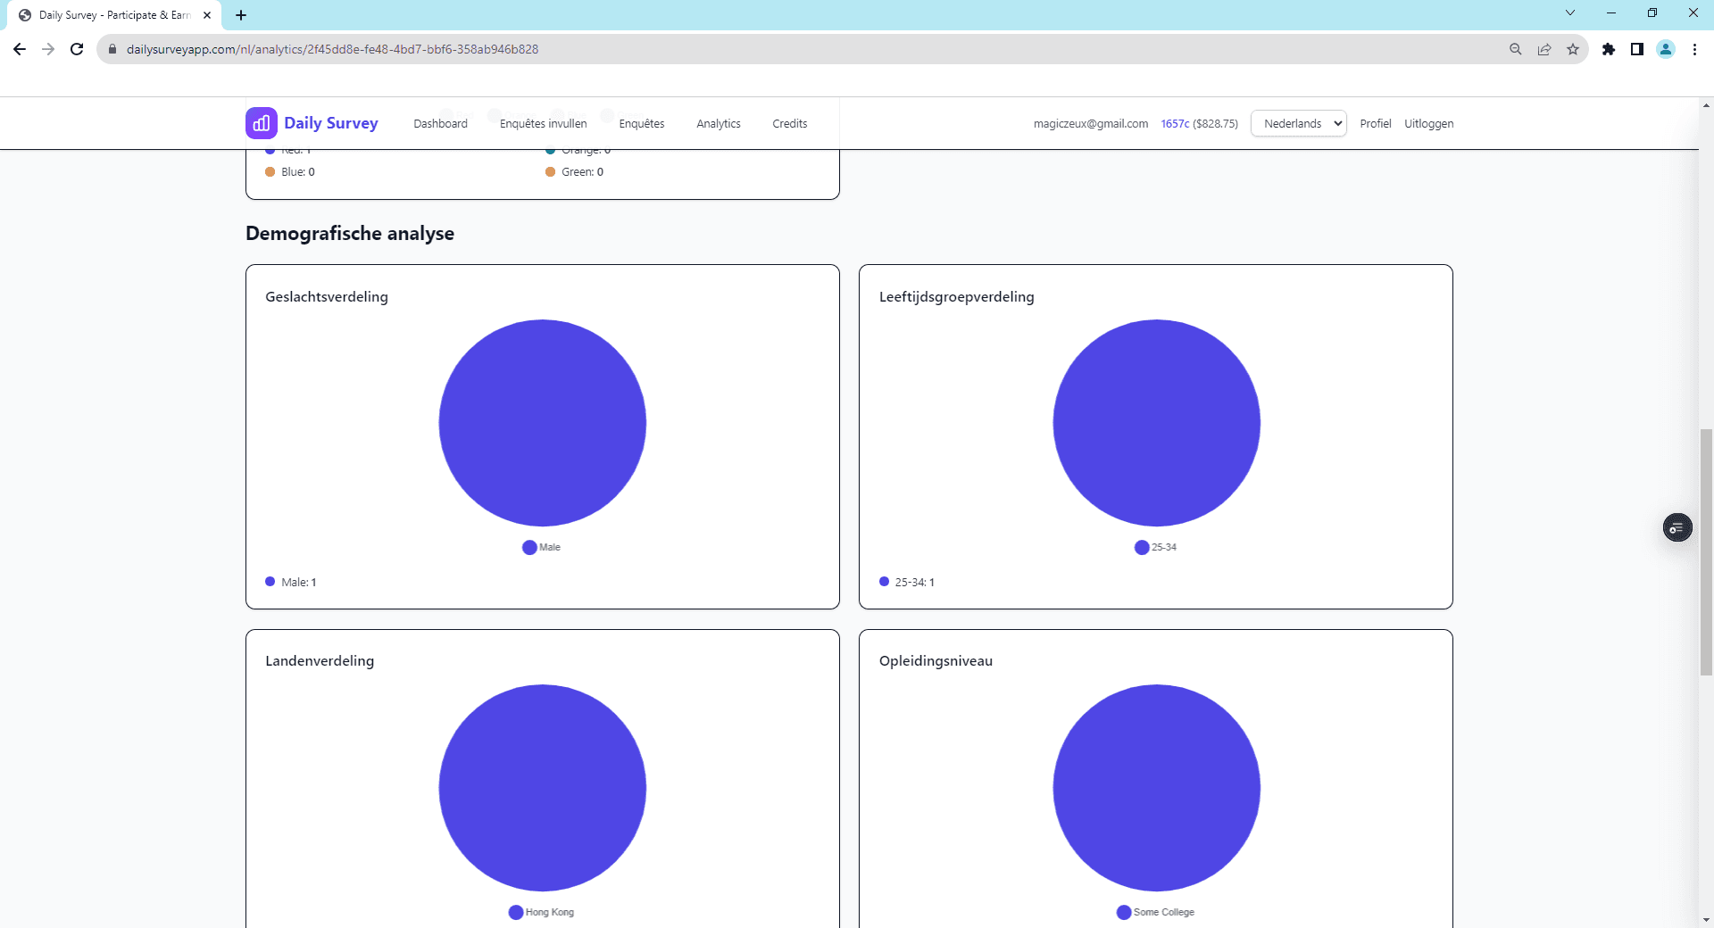Expand the tab search chevron in title bar

[x=1570, y=13]
